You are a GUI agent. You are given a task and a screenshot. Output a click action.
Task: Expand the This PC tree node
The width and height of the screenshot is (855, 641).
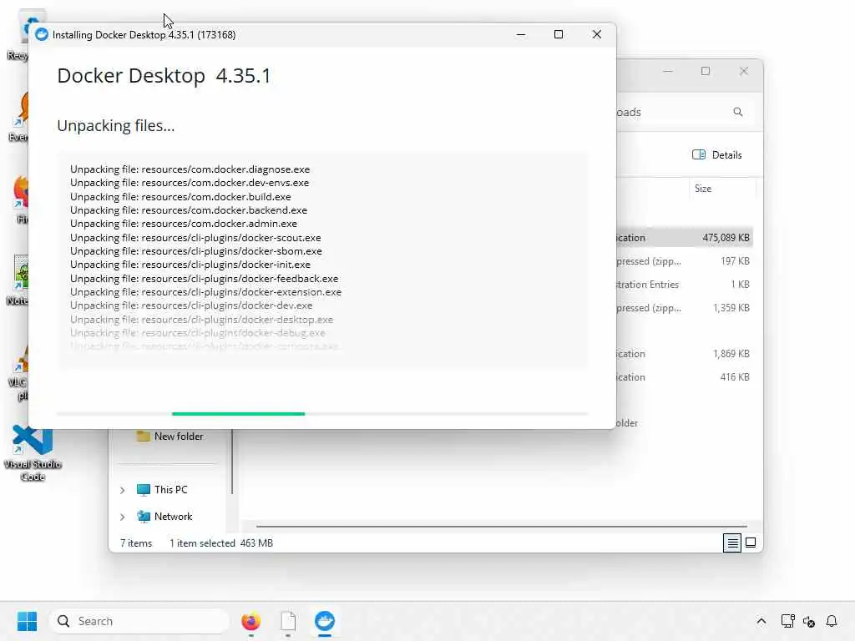pyautogui.click(x=123, y=490)
